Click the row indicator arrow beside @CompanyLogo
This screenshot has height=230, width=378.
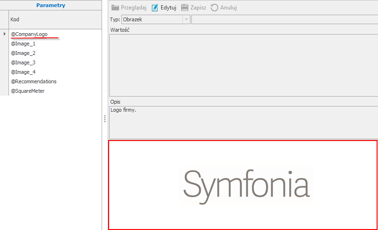click(x=4, y=34)
